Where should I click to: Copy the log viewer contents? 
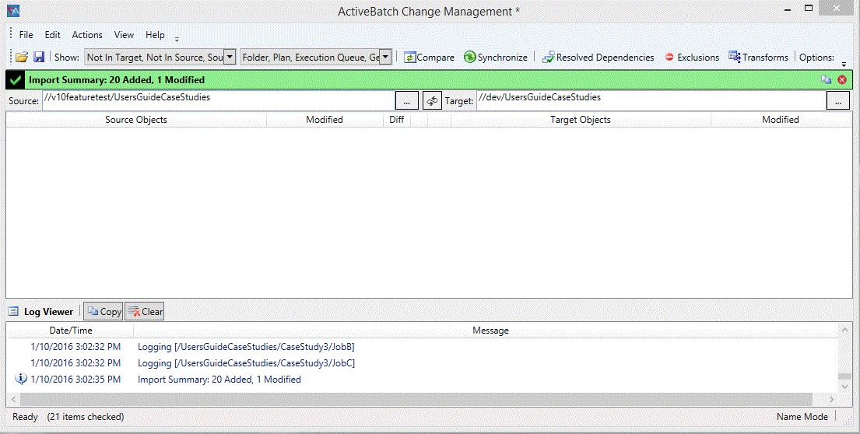pos(104,311)
